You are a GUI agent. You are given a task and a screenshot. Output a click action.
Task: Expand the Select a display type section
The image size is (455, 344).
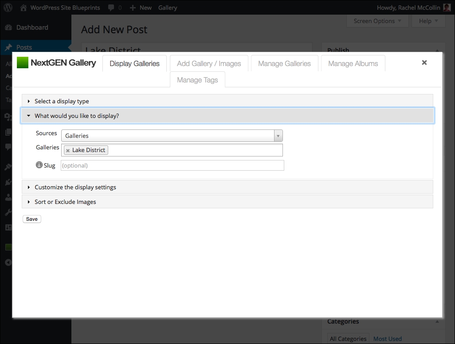point(227,101)
